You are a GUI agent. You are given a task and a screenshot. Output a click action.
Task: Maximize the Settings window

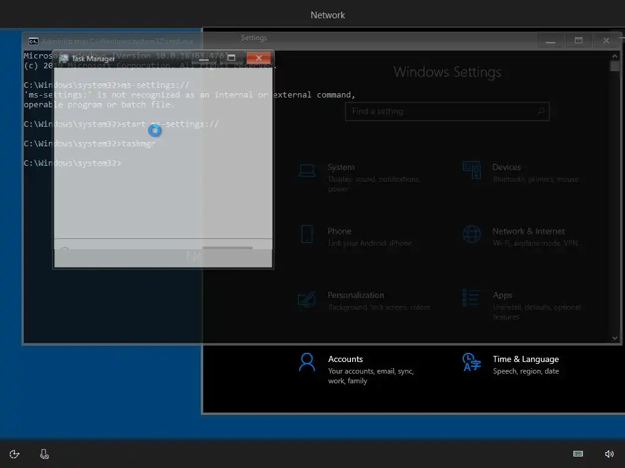coord(579,41)
